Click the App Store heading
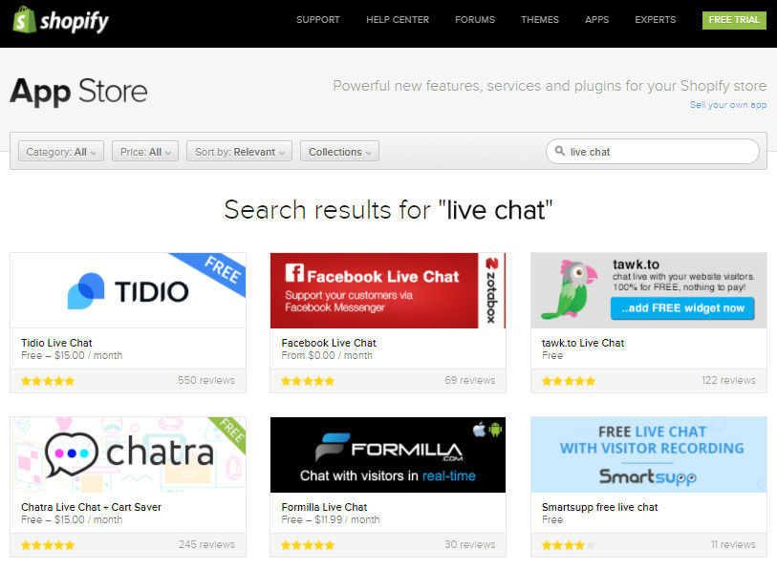 (x=78, y=92)
